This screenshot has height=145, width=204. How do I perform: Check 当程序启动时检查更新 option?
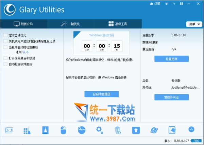(5, 47)
